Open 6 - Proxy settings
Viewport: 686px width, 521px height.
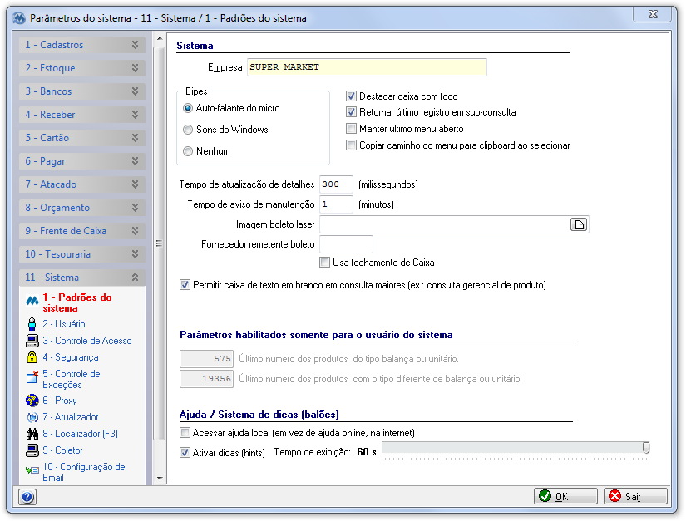pos(60,401)
